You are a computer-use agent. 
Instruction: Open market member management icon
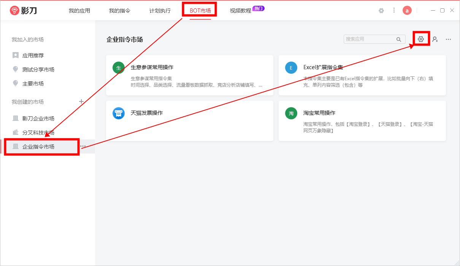pyautogui.click(x=435, y=39)
